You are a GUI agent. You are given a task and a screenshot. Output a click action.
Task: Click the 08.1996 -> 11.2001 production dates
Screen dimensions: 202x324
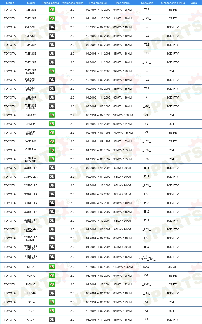[98, 124]
